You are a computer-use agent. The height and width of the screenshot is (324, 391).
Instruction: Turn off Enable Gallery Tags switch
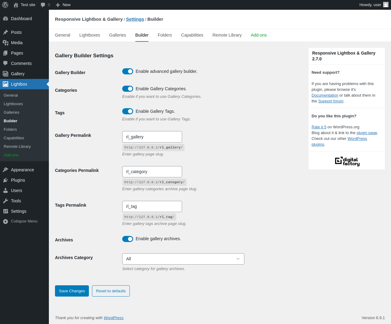click(x=128, y=111)
